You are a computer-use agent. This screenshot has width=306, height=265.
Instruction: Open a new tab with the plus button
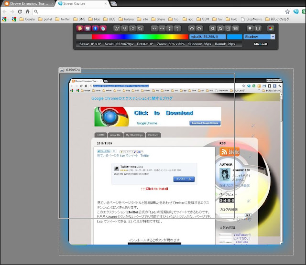point(114,3)
